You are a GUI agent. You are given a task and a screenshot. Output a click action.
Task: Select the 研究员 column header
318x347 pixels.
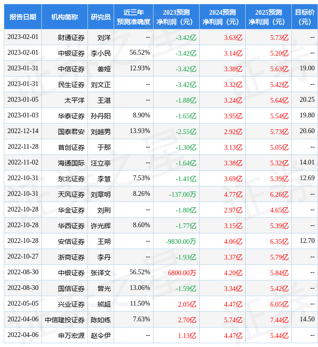pyautogui.click(x=101, y=17)
